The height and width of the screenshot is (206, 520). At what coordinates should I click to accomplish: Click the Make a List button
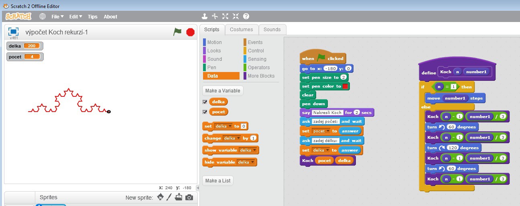(218, 181)
